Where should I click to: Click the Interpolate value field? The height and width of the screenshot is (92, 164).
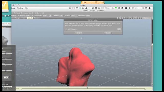pos(45,16)
